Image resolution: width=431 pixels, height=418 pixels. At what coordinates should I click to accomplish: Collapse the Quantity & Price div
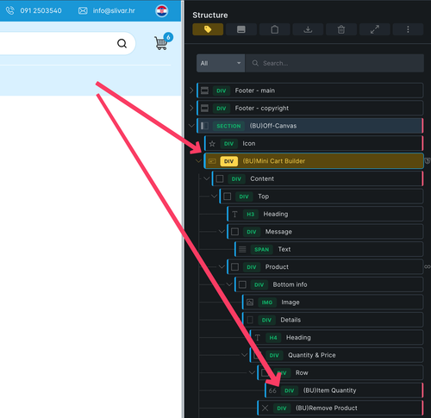coord(244,355)
